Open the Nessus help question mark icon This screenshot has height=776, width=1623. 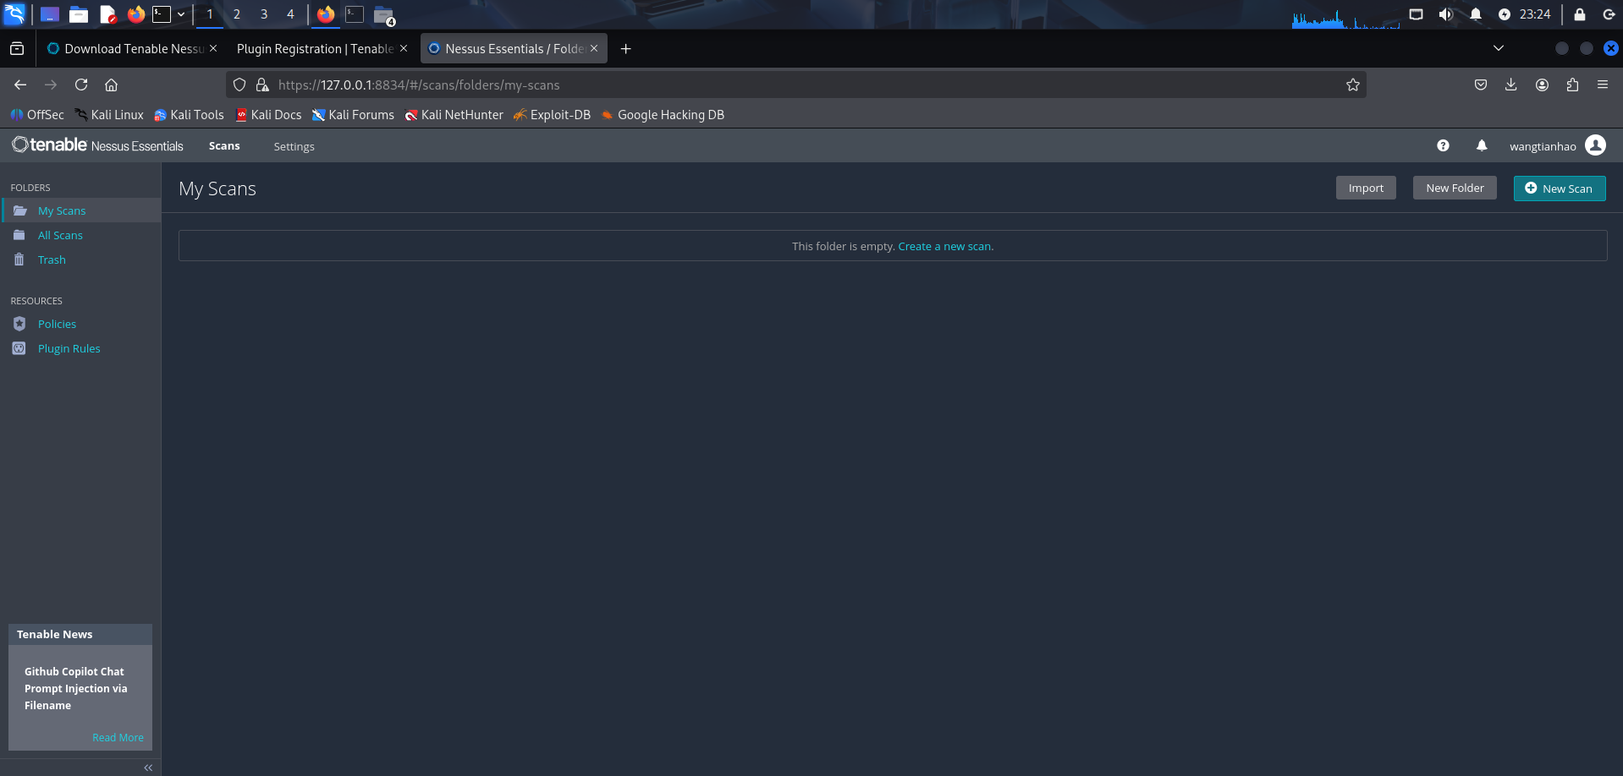point(1443,145)
